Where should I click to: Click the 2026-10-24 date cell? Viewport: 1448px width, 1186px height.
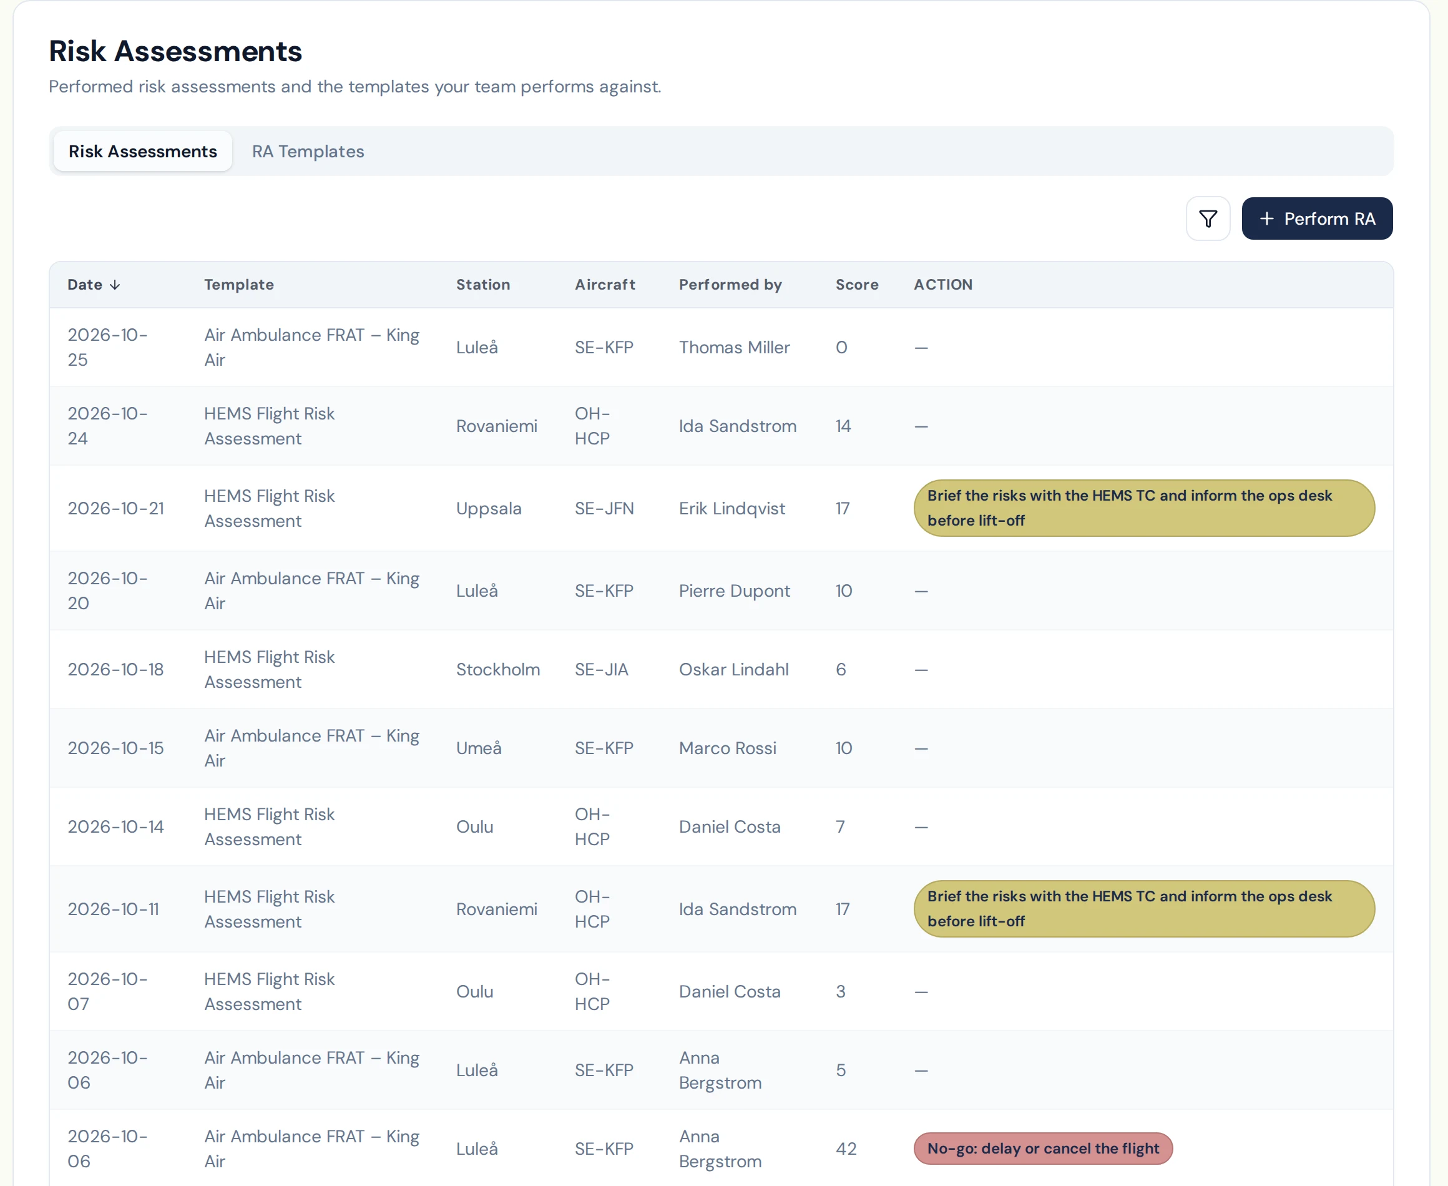tap(107, 426)
